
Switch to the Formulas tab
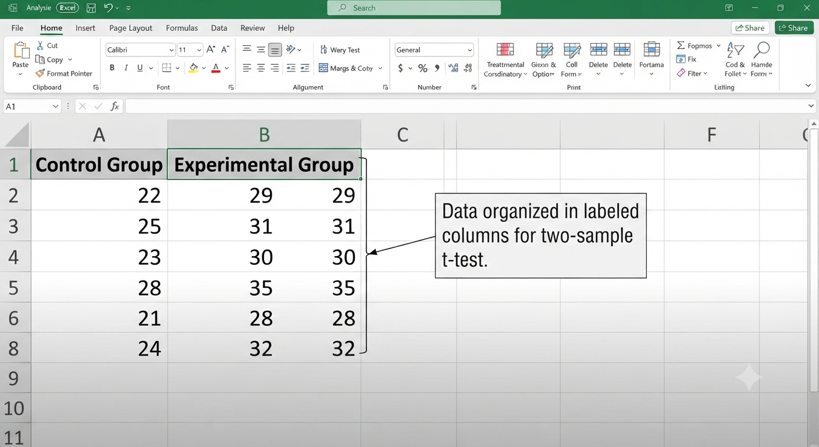tap(182, 28)
